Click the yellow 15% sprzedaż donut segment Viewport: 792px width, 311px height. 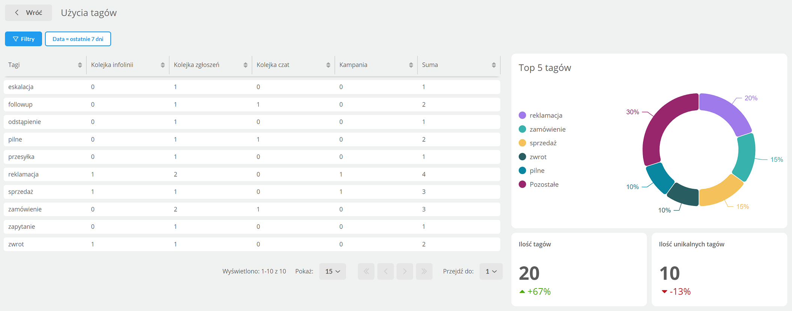pyautogui.click(x=721, y=191)
